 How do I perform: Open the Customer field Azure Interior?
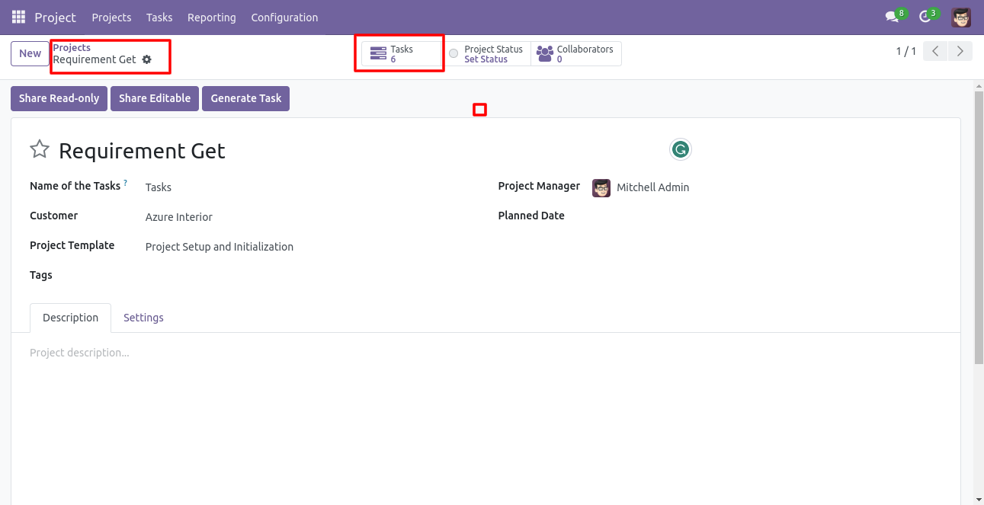179,217
